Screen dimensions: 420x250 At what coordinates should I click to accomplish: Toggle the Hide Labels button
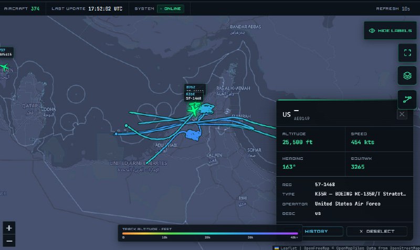coord(390,30)
